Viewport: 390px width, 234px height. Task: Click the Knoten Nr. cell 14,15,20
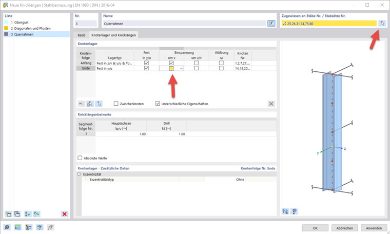pos(243,68)
